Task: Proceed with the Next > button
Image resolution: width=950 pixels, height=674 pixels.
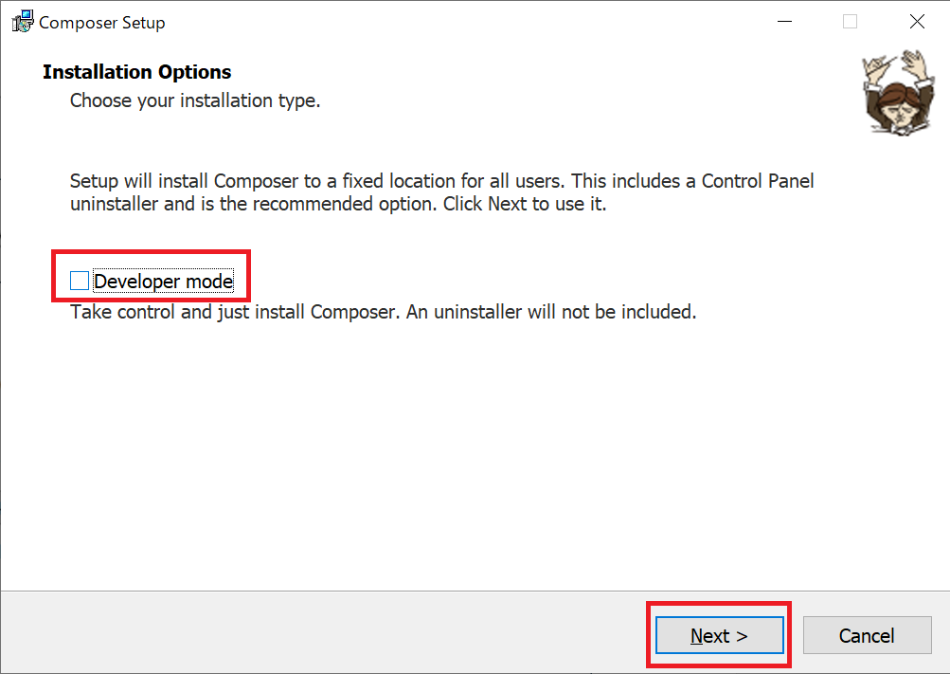Action: click(719, 635)
